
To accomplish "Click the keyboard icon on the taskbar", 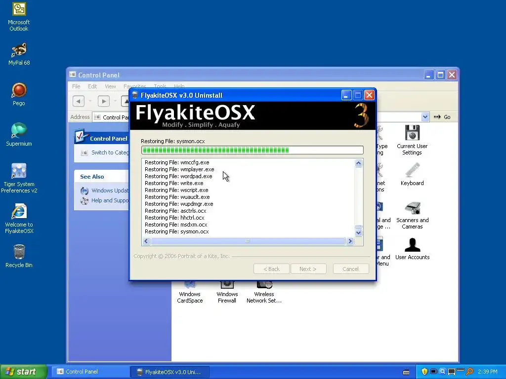I will point(406,372).
